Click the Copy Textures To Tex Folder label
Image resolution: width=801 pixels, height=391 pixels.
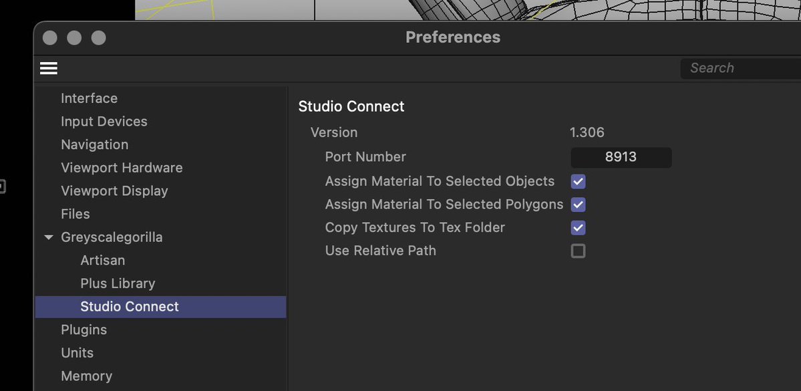pyautogui.click(x=415, y=227)
